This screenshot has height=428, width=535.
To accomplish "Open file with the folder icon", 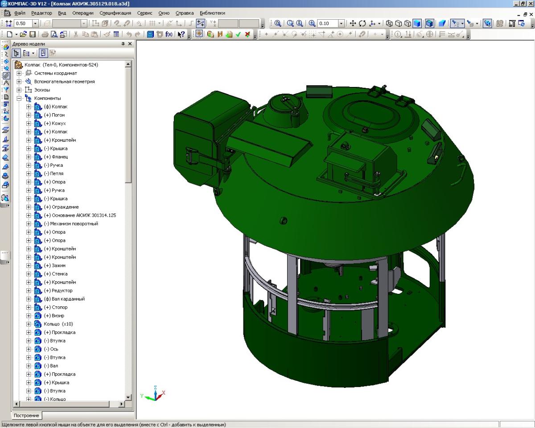I will [x=23, y=34].
